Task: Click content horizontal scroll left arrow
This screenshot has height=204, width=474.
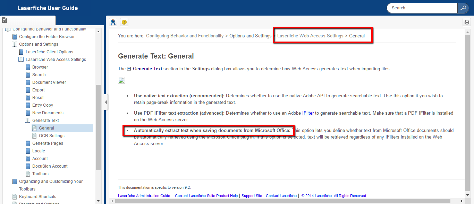Action: coord(112,201)
